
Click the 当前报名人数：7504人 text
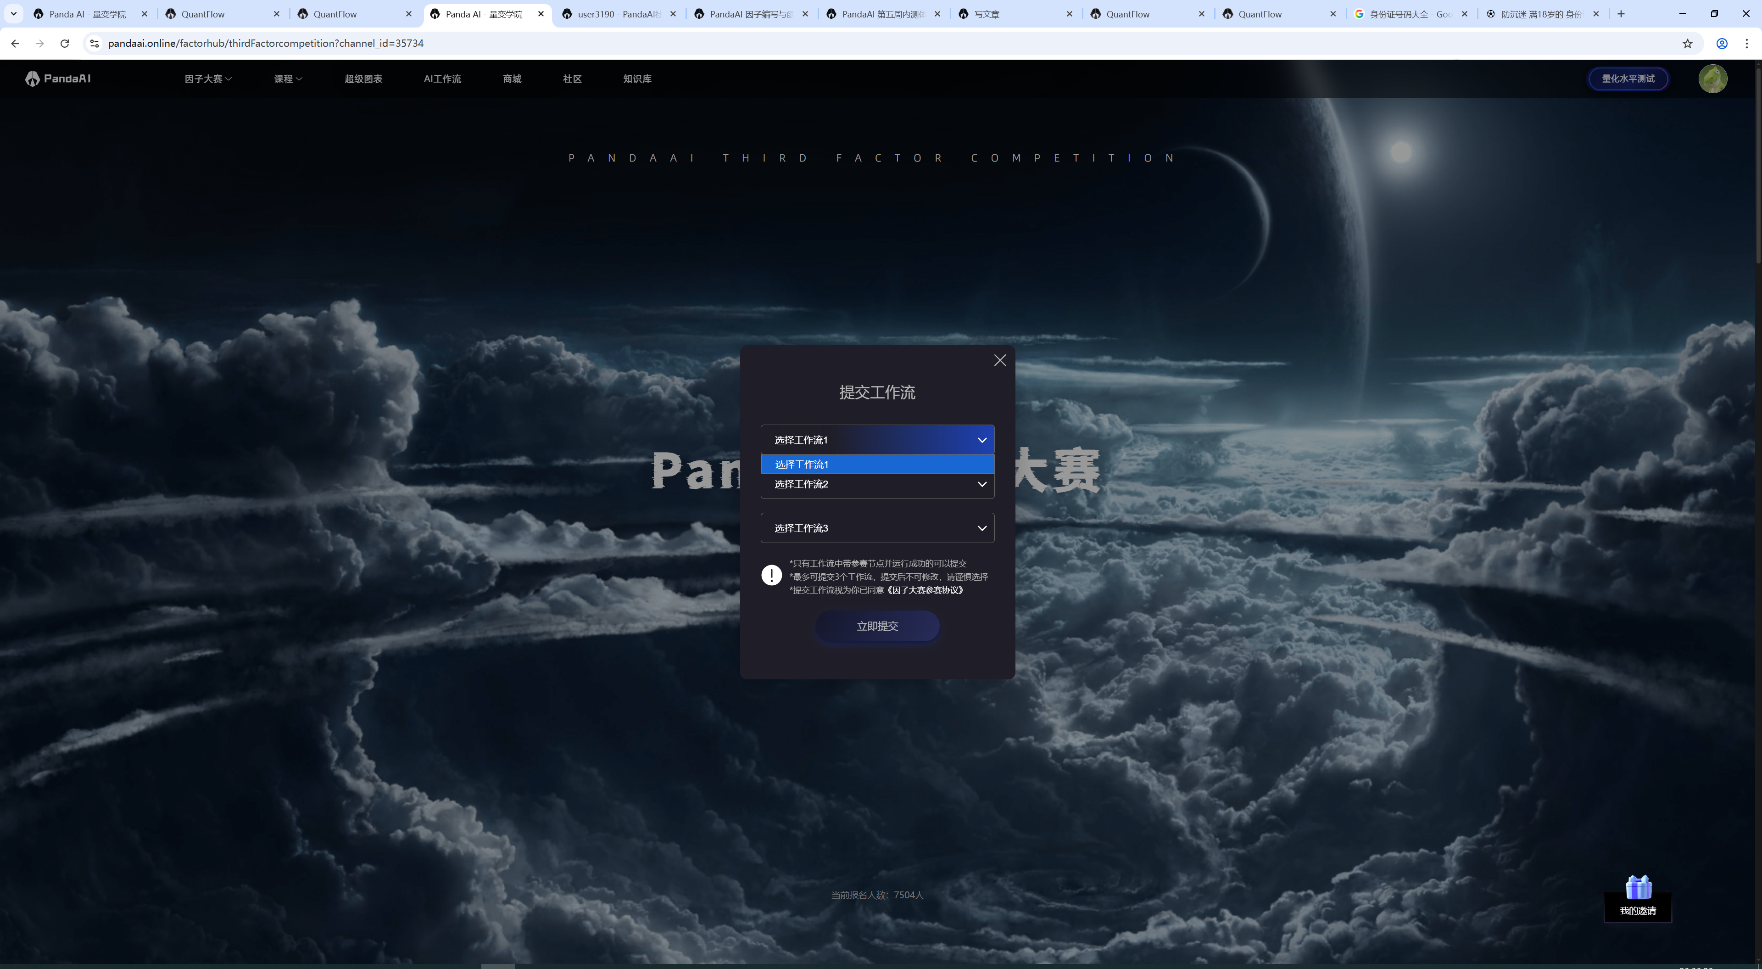click(878, 895)
